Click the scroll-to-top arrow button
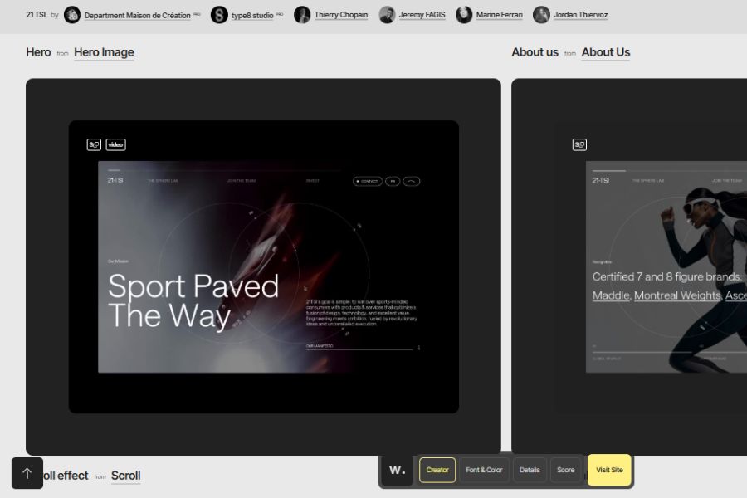Image resolution: width=747 pixels, height=498 pixels. (x=27, y=473)
